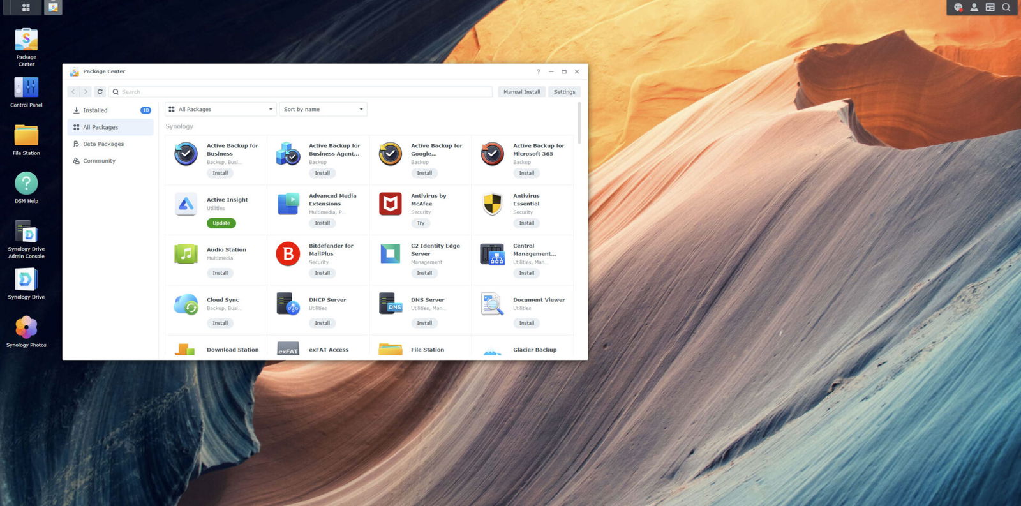This screenshot has height=506, width=1021.
Task: Open DSM Help from desktop
Action: coord(26,184)
